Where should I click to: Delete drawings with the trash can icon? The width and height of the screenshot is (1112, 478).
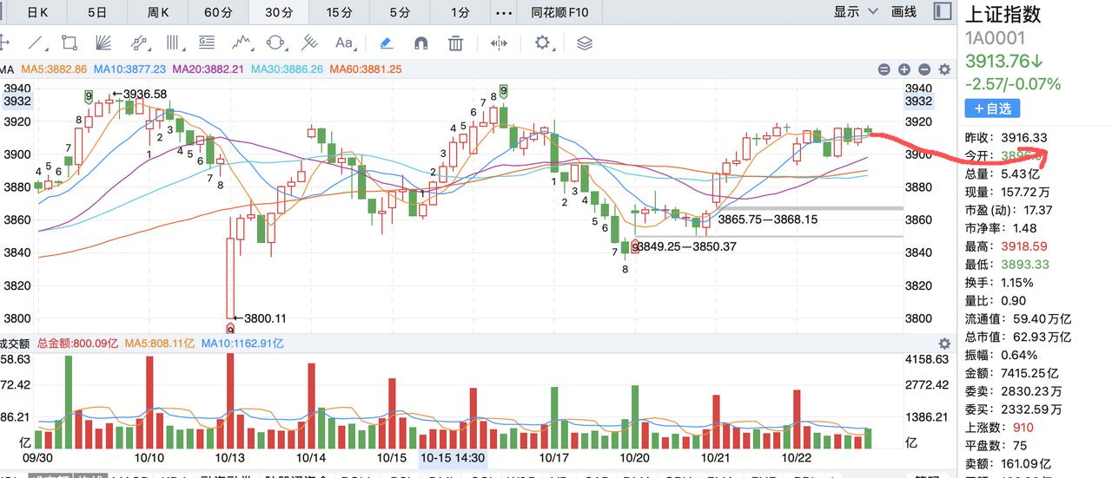(455, 43)
